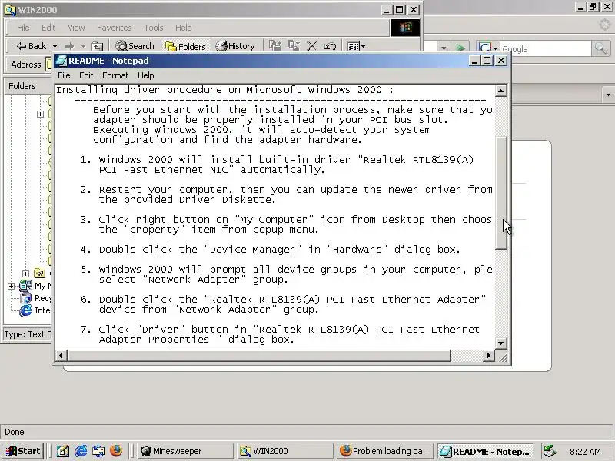Open the Forward history dropdown arrow

click(x=83, y=46)
